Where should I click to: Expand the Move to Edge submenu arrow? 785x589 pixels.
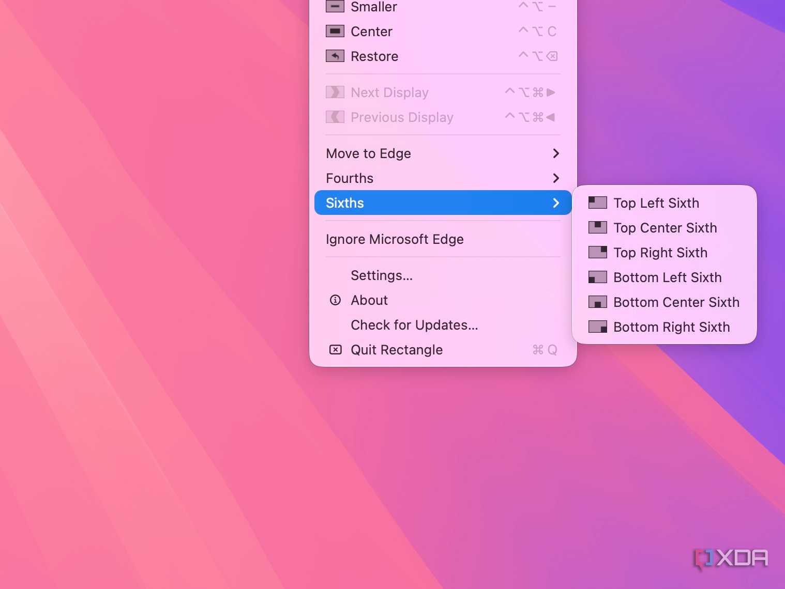coord(556,153)
